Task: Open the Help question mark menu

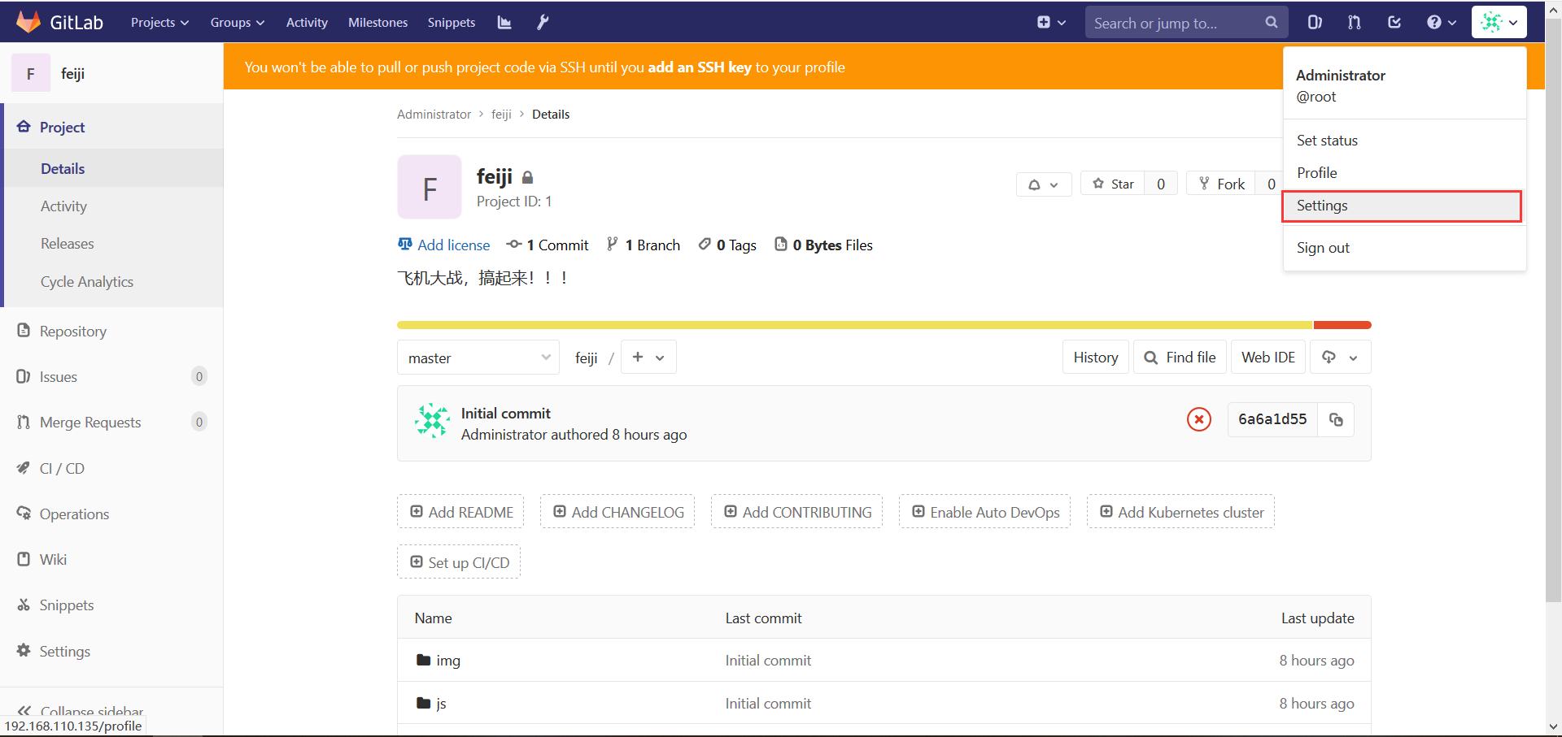Action: tap(1441, 22)
